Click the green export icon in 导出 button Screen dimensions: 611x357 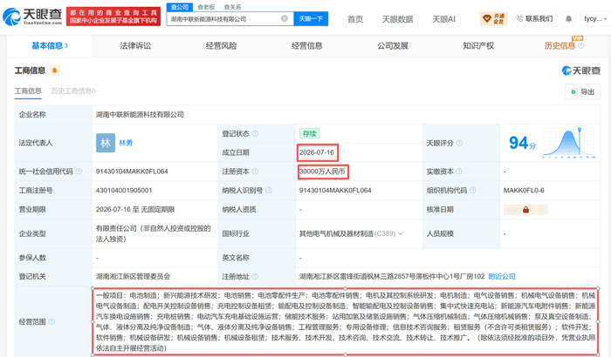pos(574,91)
